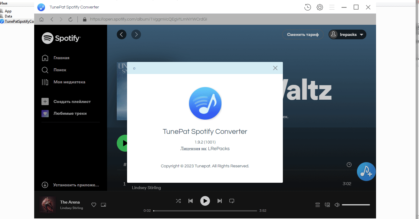
Task: Go to home page in address toolbar
Action: (42, 19)
